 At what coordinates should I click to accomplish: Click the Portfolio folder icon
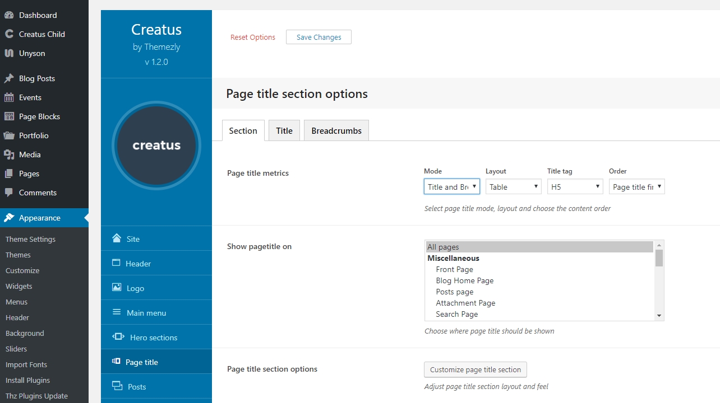(x=9, y=135)
